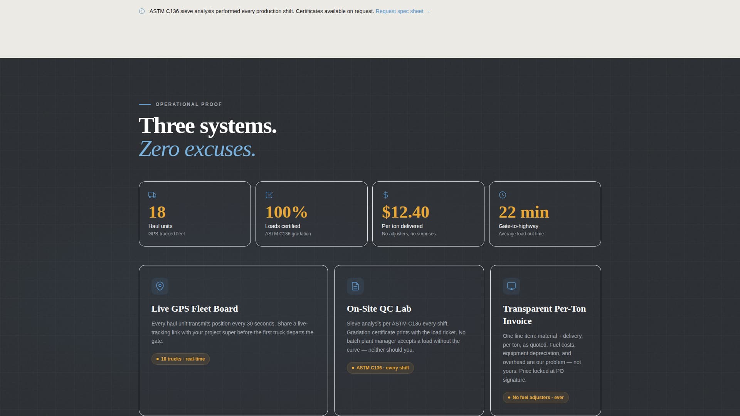The height and width of the screenshot is (416, 740).
Task: Click the 'No fuel adjusters · ever' badge
Action: click(535, 398)
